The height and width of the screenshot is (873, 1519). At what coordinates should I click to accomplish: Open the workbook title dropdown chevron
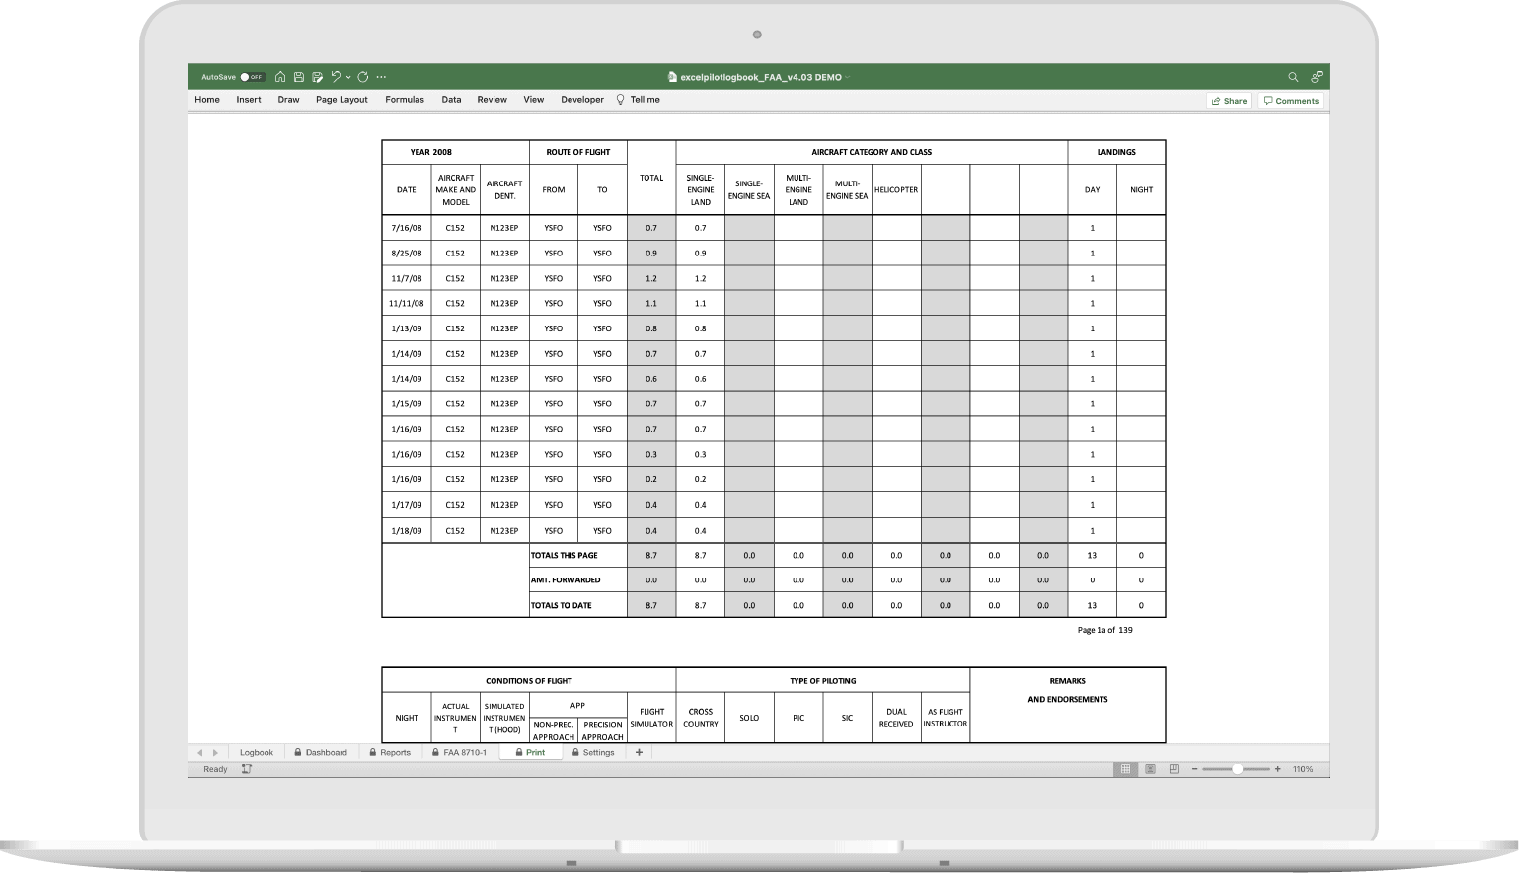tap(848, 77)
